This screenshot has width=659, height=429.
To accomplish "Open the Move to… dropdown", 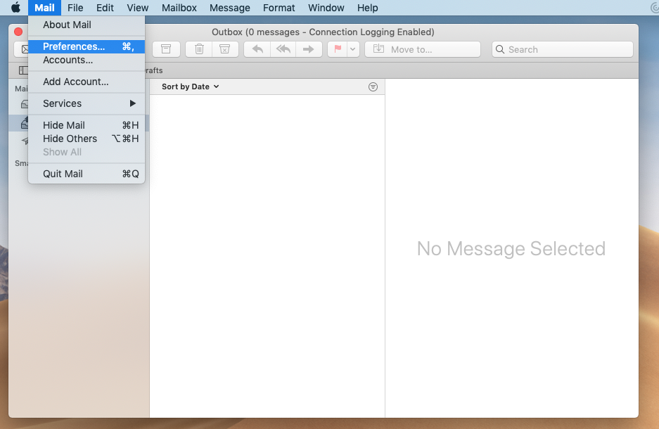I will [423, 49].
